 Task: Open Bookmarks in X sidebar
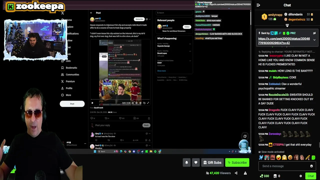tap(69, 68)
